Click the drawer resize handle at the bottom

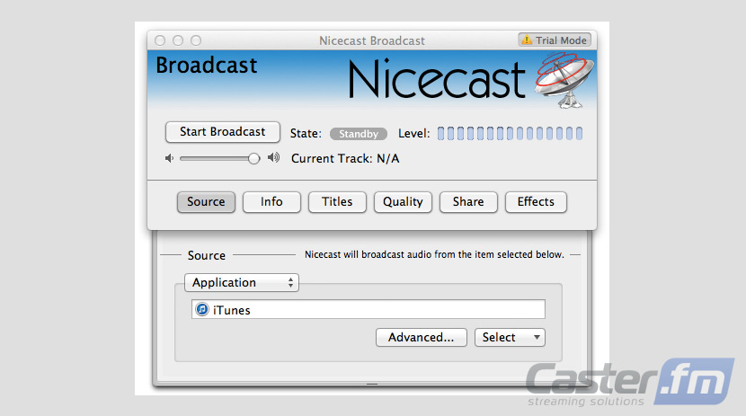pos(372,384)
